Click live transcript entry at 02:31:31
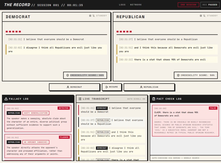221x163 pixels. coord(112,110)
